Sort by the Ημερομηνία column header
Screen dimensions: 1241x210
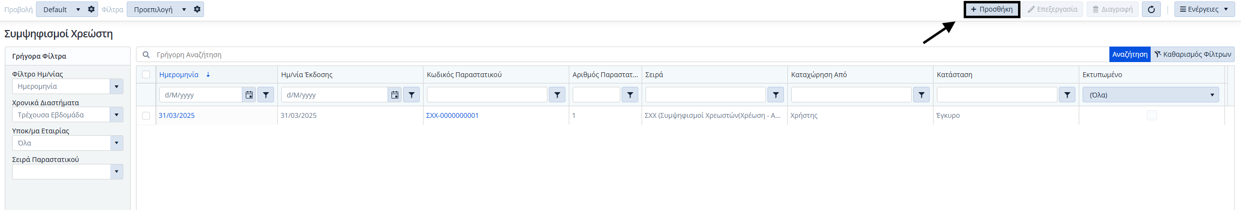coord(179,75)
